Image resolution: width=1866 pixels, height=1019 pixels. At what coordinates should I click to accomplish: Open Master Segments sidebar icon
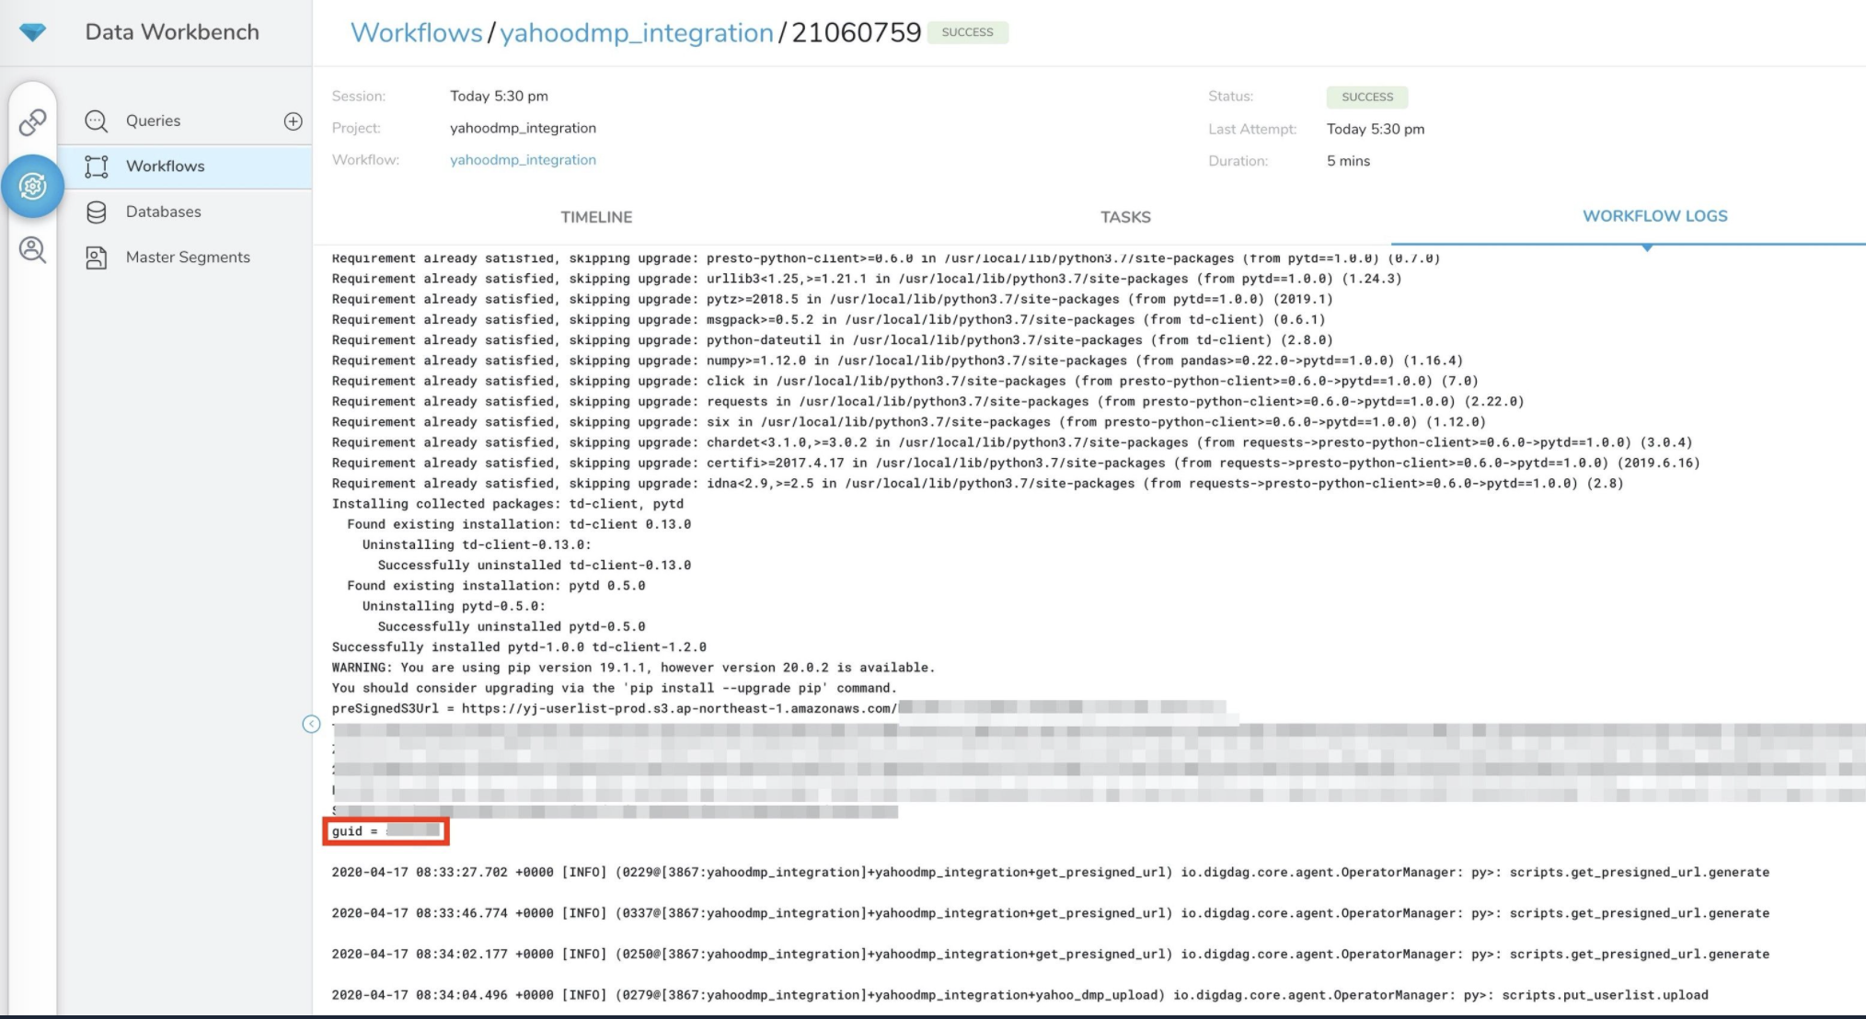click(97, 258)
